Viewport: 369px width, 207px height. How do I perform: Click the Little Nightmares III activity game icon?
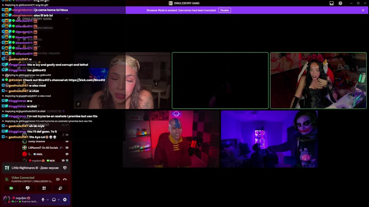coord(7,168)
